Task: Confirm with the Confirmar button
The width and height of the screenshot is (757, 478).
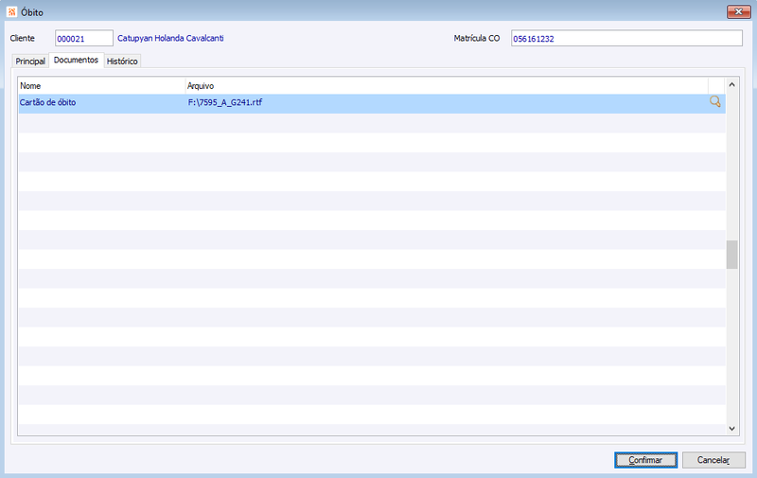Action: tap(645, 460)
